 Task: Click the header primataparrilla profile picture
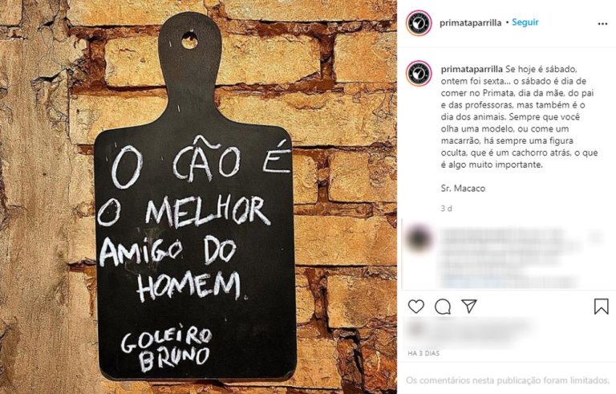pyautogui.click(x=419, y=23)
